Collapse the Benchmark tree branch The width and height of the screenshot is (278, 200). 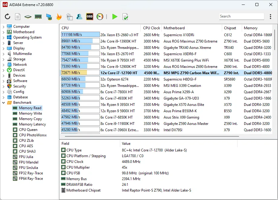pyautogui.click(x=4, y=102)
